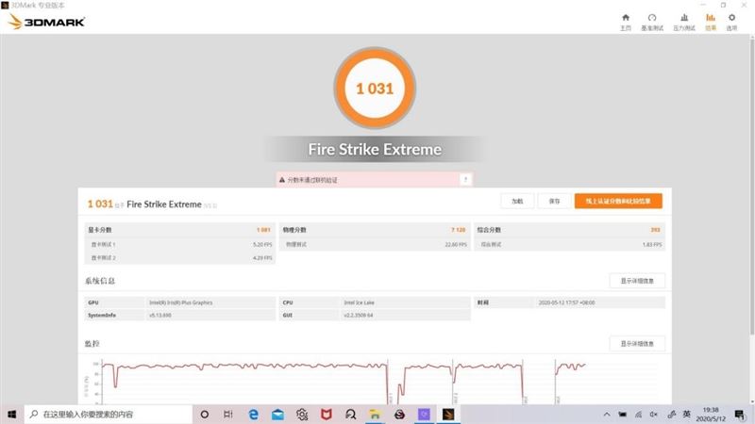
Task: Click the 2020-05-12 17:57 time value
Action: (567, 302)
